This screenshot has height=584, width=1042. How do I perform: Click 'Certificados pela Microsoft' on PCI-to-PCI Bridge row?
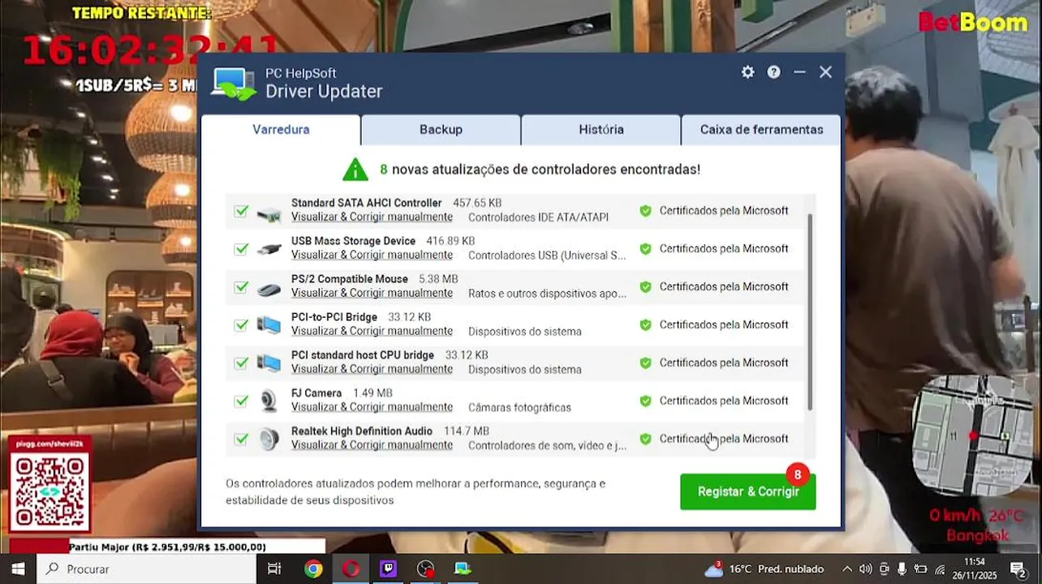723,324
